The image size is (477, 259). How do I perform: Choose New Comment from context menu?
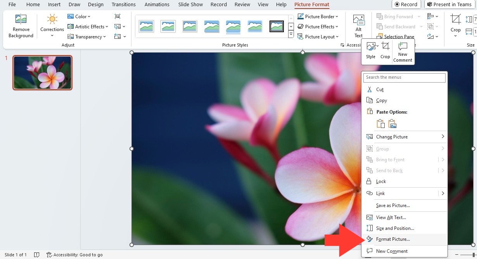pyautogui.click(x=404, y=251)
